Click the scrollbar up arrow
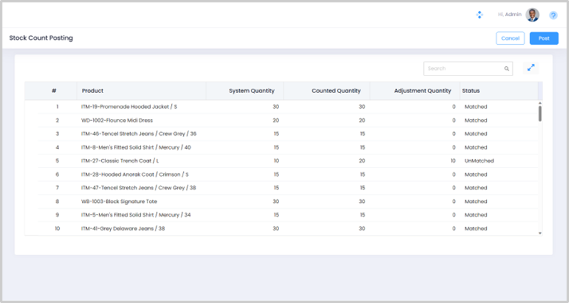Viewport: 569px width, 303px height. (539, 103)
